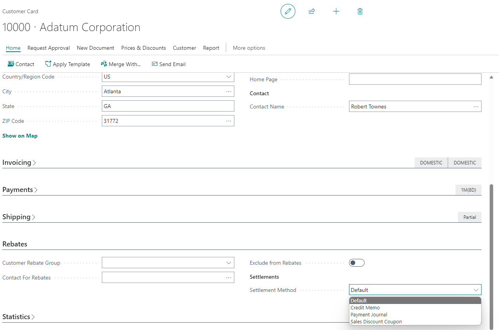This screenshot has width=499, height=330.
Task: Open Prices & Discounts menu
Action: pyautogui.click(x=143, y=48)
